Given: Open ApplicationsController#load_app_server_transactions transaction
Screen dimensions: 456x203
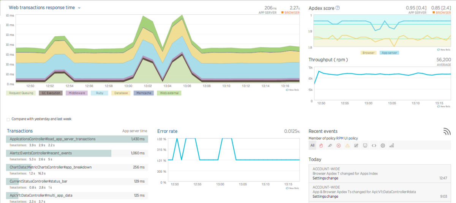Looking at the screenshot, I should click(52, 139).
